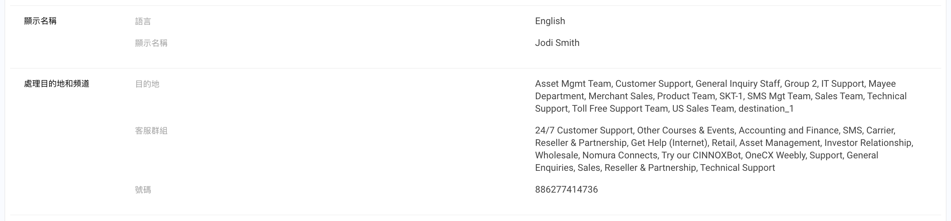Click the 語言 field label
The image size is (951, 221).
click(x=143, y=21)
